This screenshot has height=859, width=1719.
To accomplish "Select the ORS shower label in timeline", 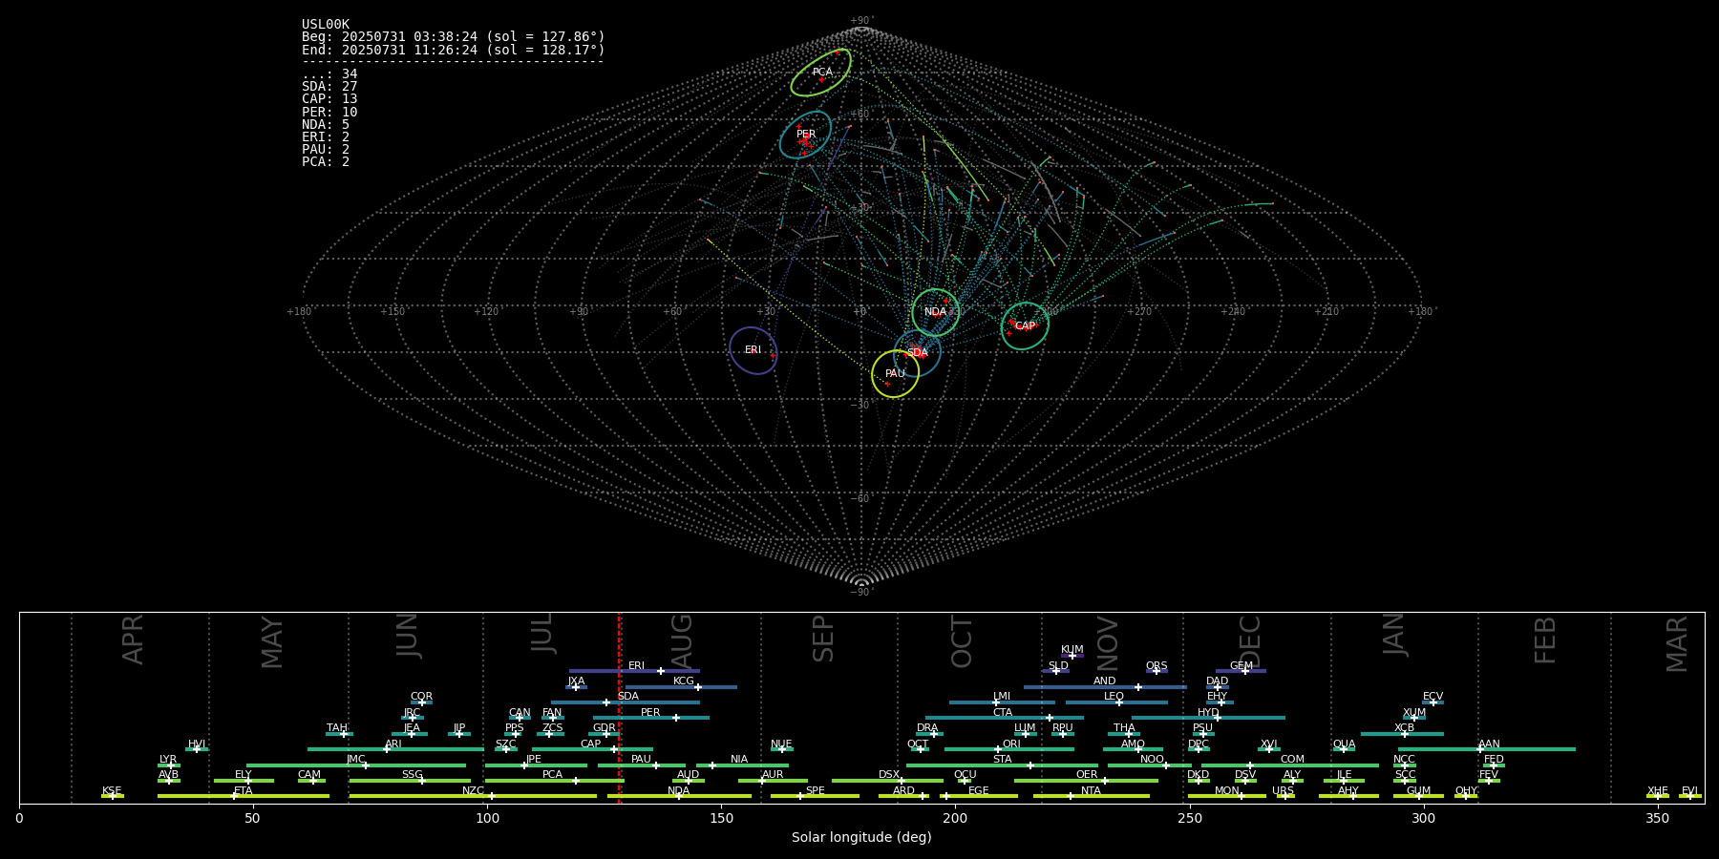I will coord(1157,666).
